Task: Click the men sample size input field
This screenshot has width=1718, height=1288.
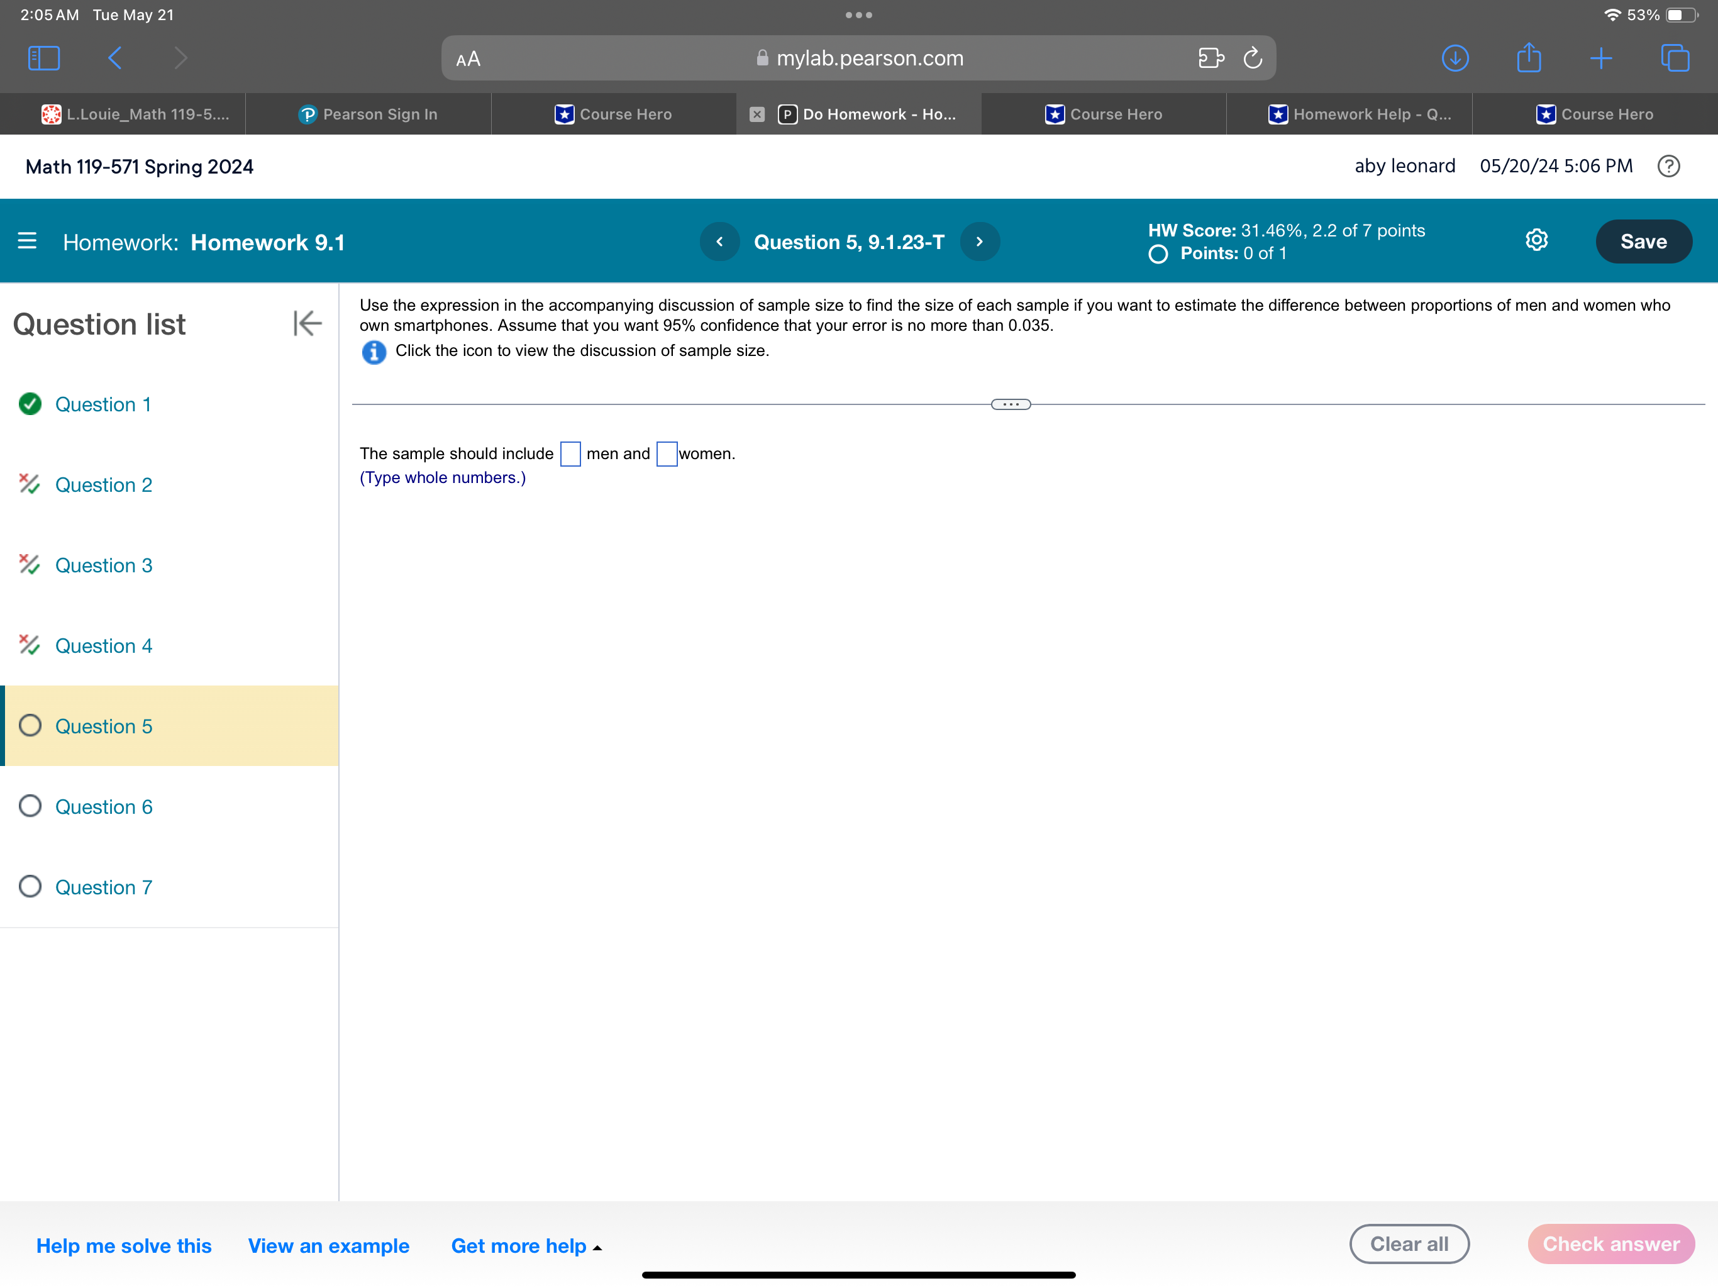Action: [x=567, y=452]
